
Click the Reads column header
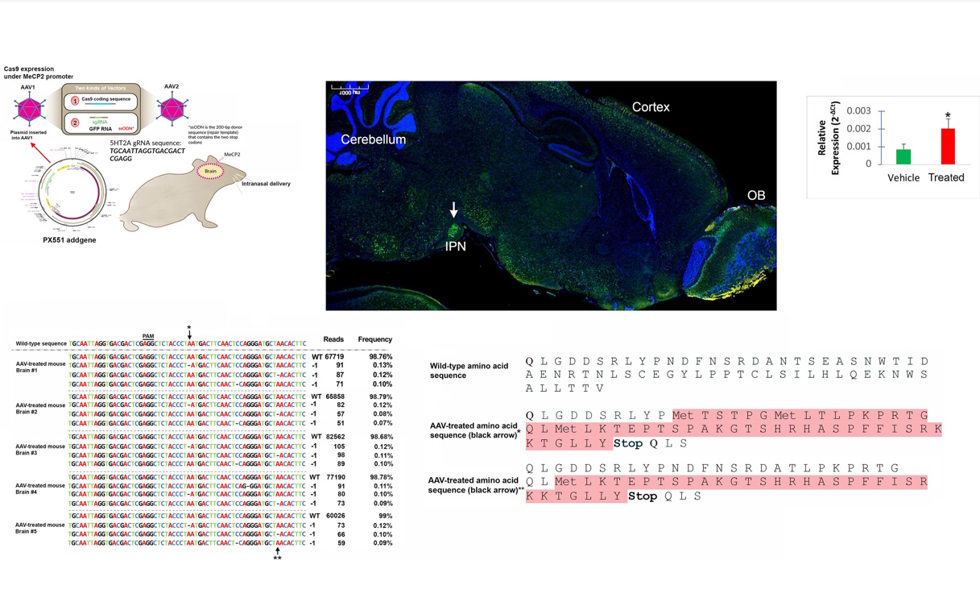(x=333, y=339)
